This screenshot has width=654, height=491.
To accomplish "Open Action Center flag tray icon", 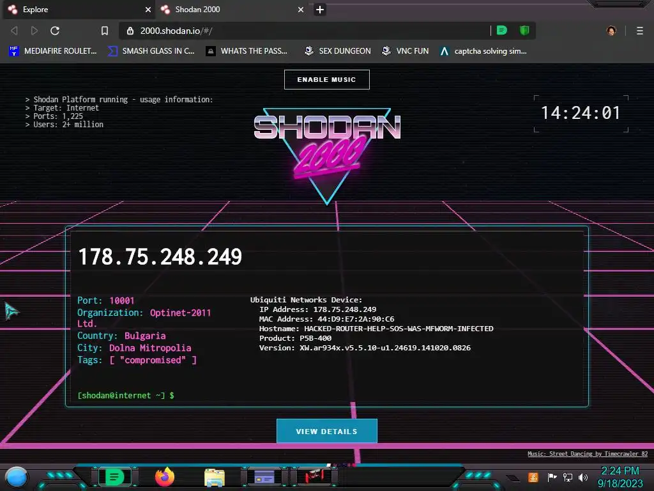I will 552,477.
